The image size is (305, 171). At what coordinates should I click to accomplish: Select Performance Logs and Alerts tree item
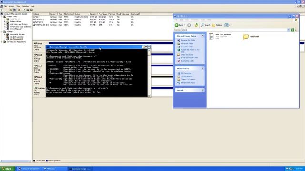pyautogui.click(x=20, y=27)
